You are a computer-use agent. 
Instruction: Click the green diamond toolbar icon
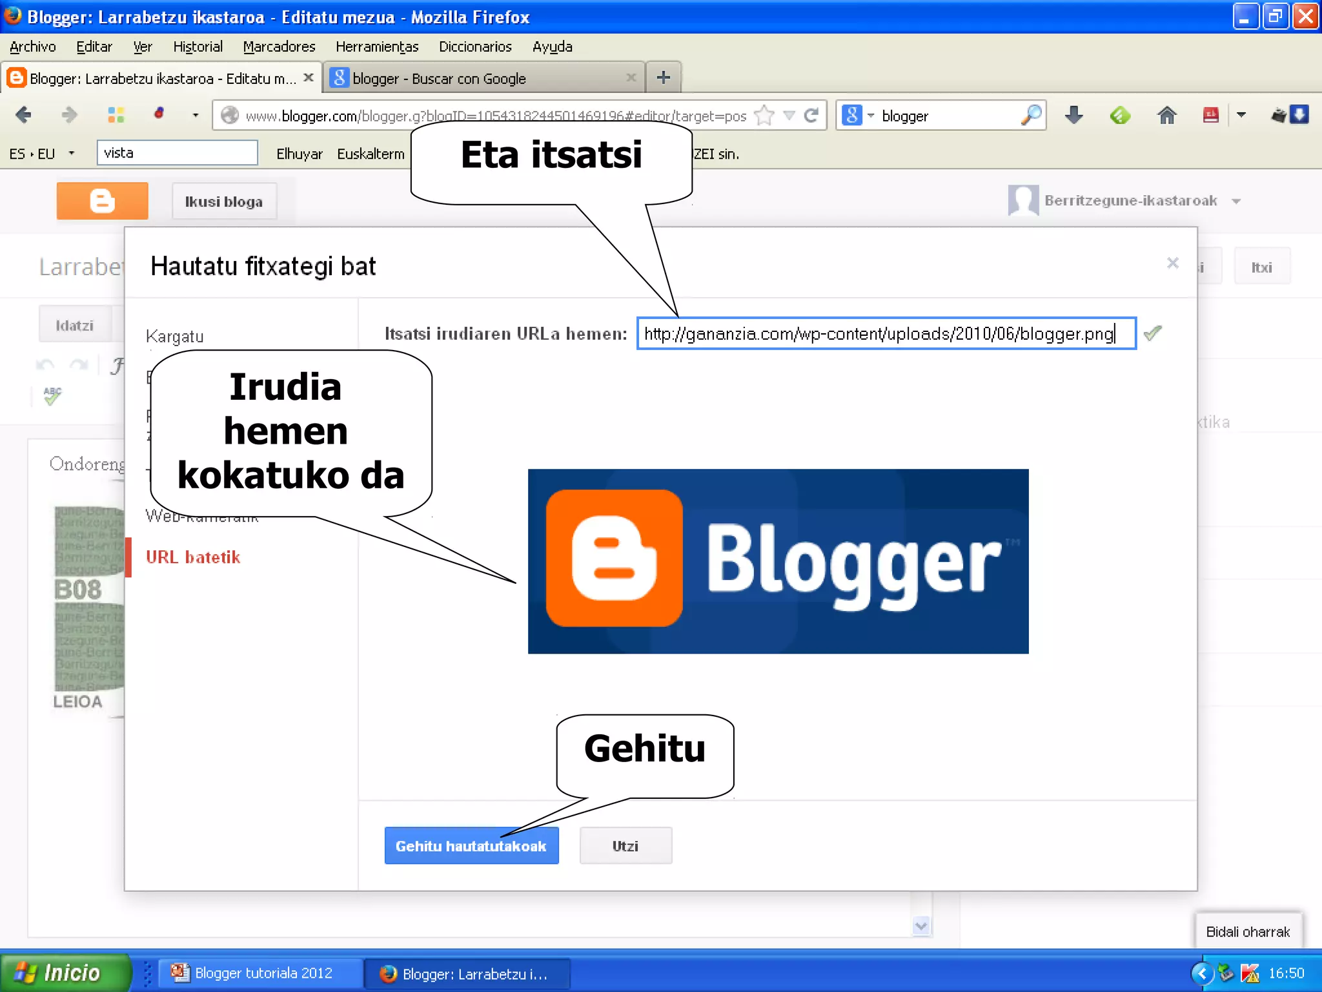[x=1120, y=116]
